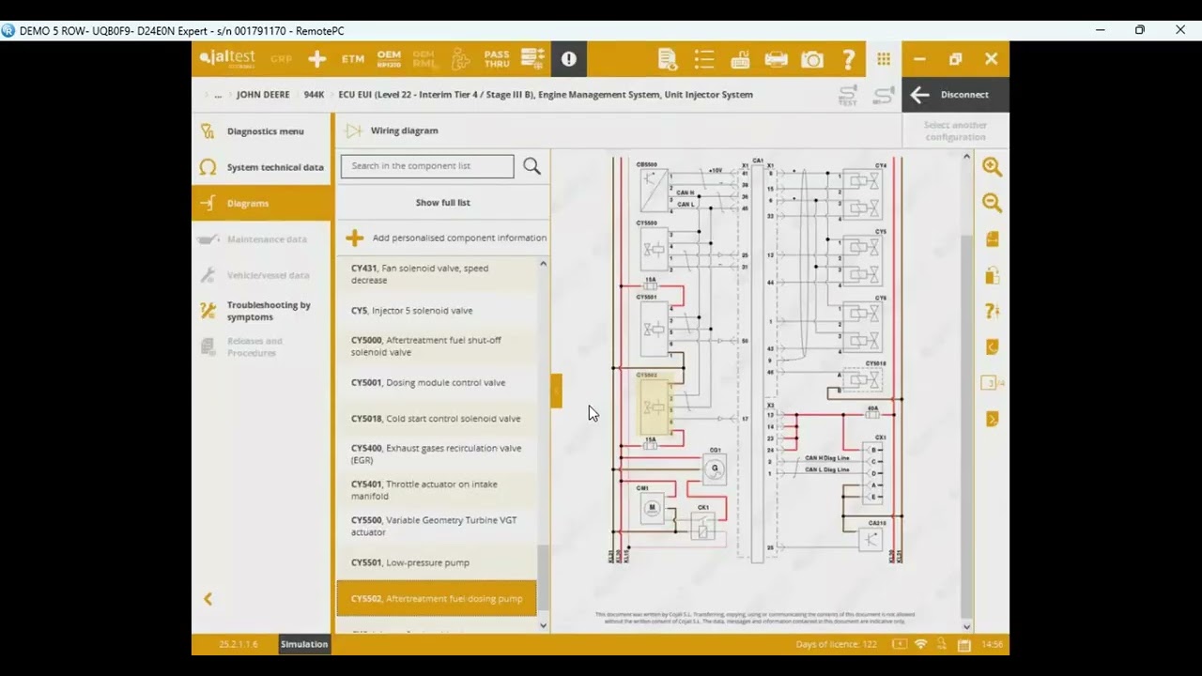Open Troubleshooting by symptoms
1202x676 pixels.
[262, 311]
